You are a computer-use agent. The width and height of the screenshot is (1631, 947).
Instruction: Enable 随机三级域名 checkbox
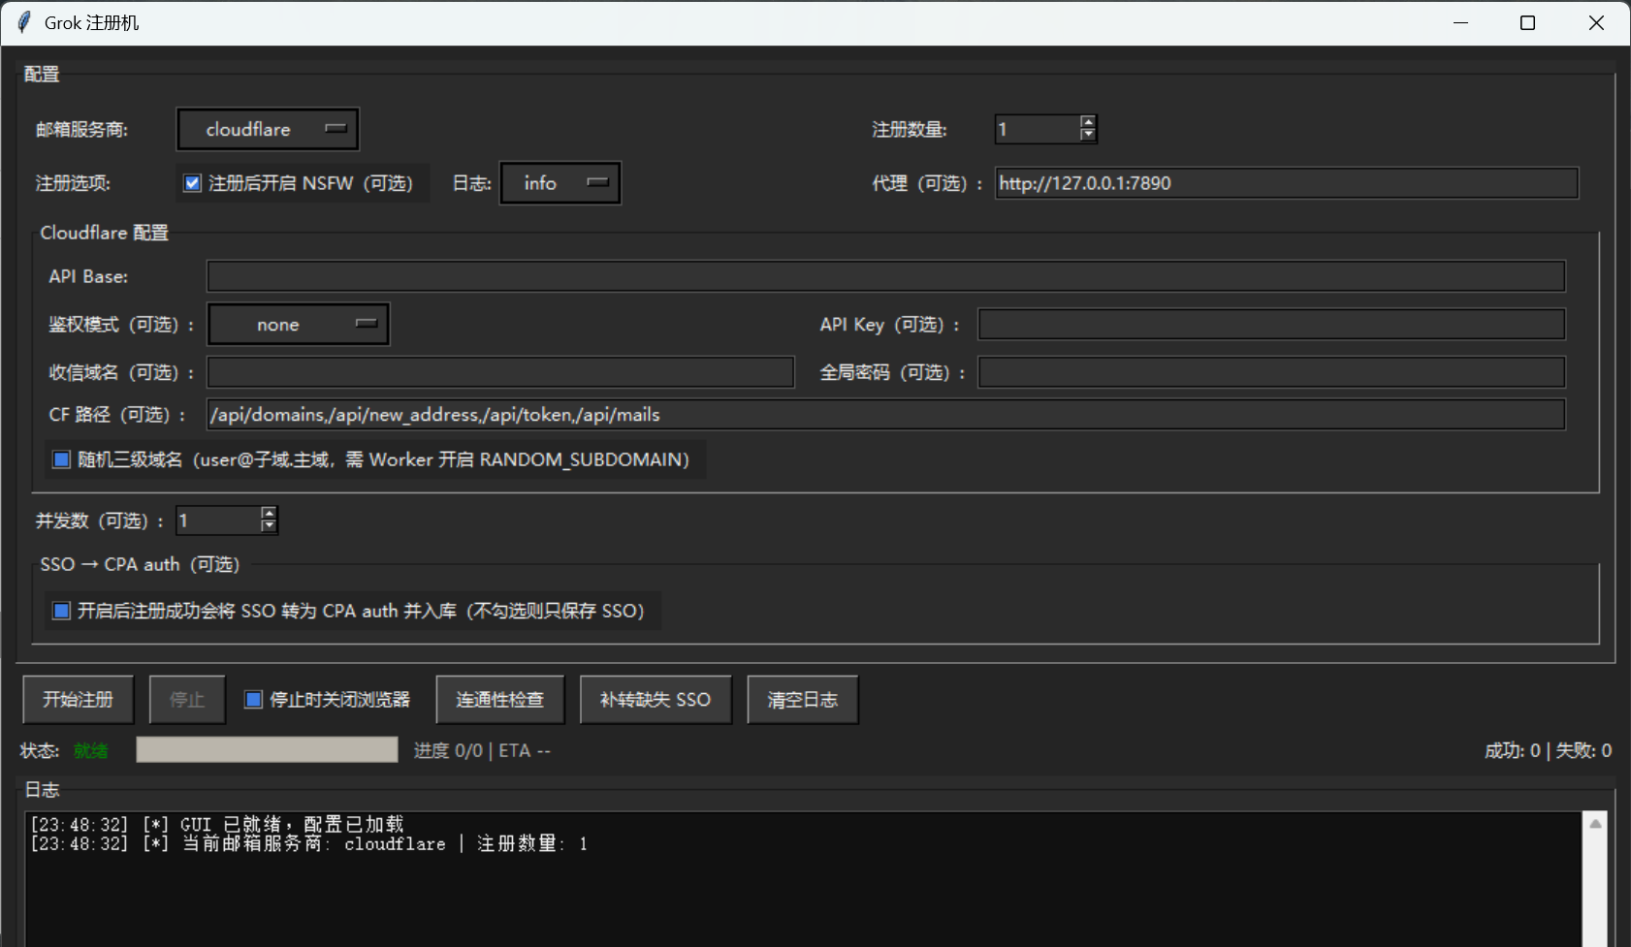(x=61, y=459)
